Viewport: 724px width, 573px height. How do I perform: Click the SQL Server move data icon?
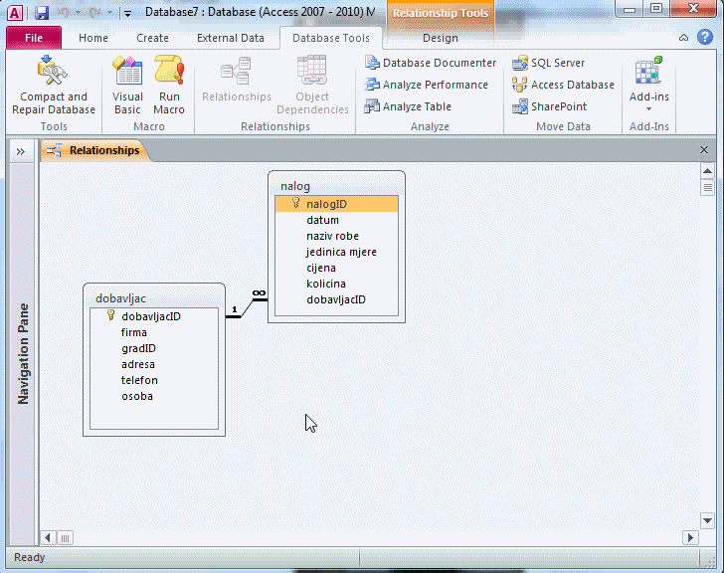pos(519,63)
